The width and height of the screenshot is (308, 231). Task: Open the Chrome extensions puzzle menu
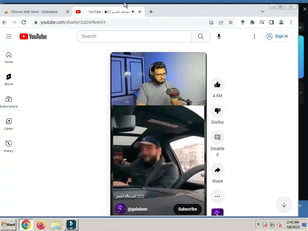(x=252, y=22)
